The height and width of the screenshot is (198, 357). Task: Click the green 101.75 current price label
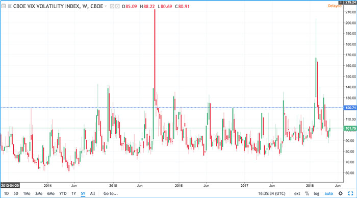point(350,128)
